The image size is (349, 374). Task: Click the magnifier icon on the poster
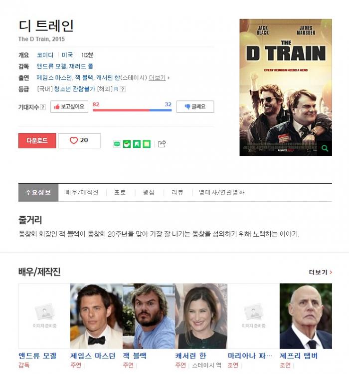point(325,148)
